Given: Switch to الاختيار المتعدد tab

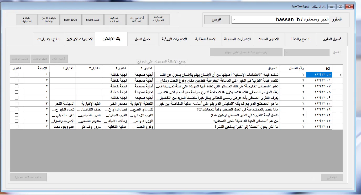Looking at the screenshot, I should [x=269, y=39].
